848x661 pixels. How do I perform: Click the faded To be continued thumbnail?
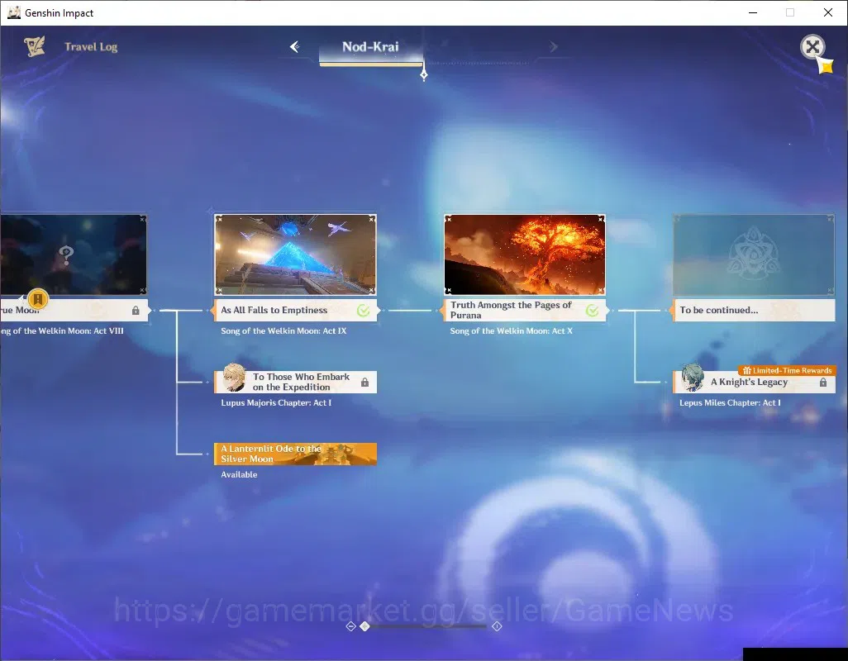click(x=754, y=254)
